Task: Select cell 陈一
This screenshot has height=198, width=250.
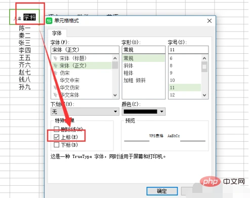Action: [x=25, y=28]
